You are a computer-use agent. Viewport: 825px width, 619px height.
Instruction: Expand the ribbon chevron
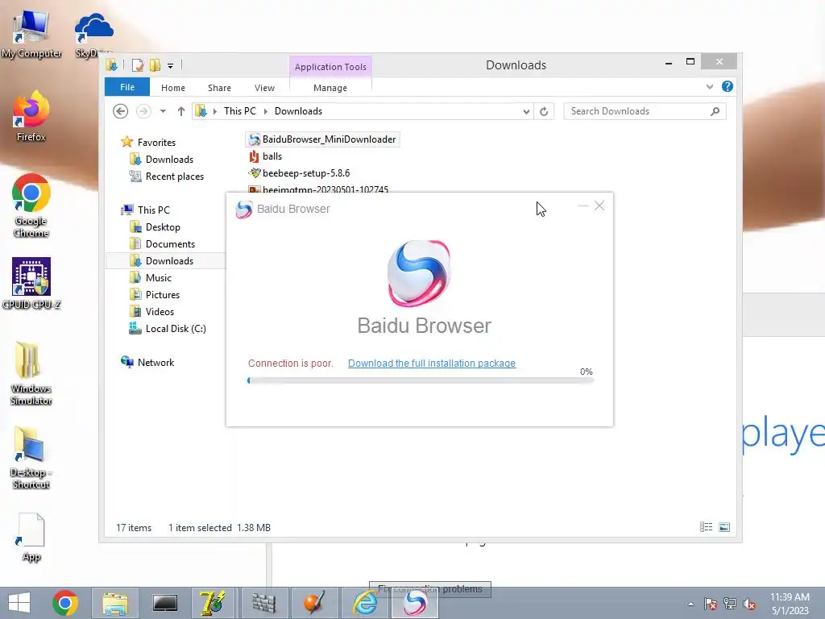(x=709, y=86)
